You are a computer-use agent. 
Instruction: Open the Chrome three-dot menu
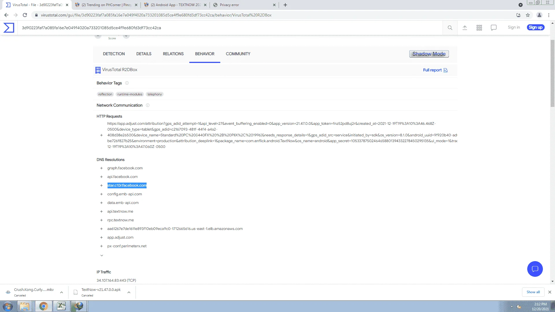[x=549, y=15]
